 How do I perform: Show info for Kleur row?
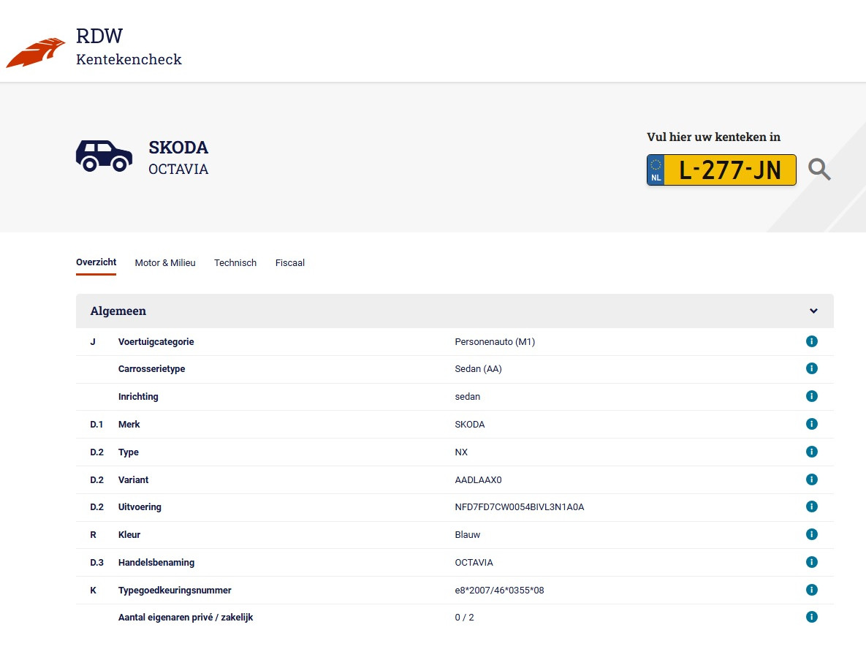coord(811,534)
